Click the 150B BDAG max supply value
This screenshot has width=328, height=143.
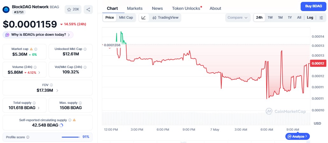[x=71, y=108]
